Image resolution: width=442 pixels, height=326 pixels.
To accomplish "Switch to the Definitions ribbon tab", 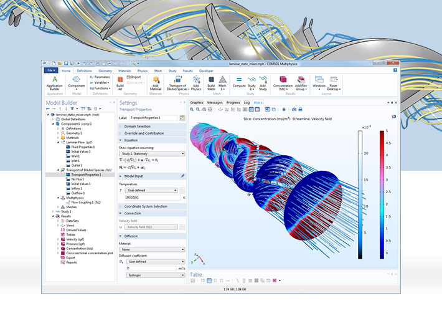I will pos(84,71).
